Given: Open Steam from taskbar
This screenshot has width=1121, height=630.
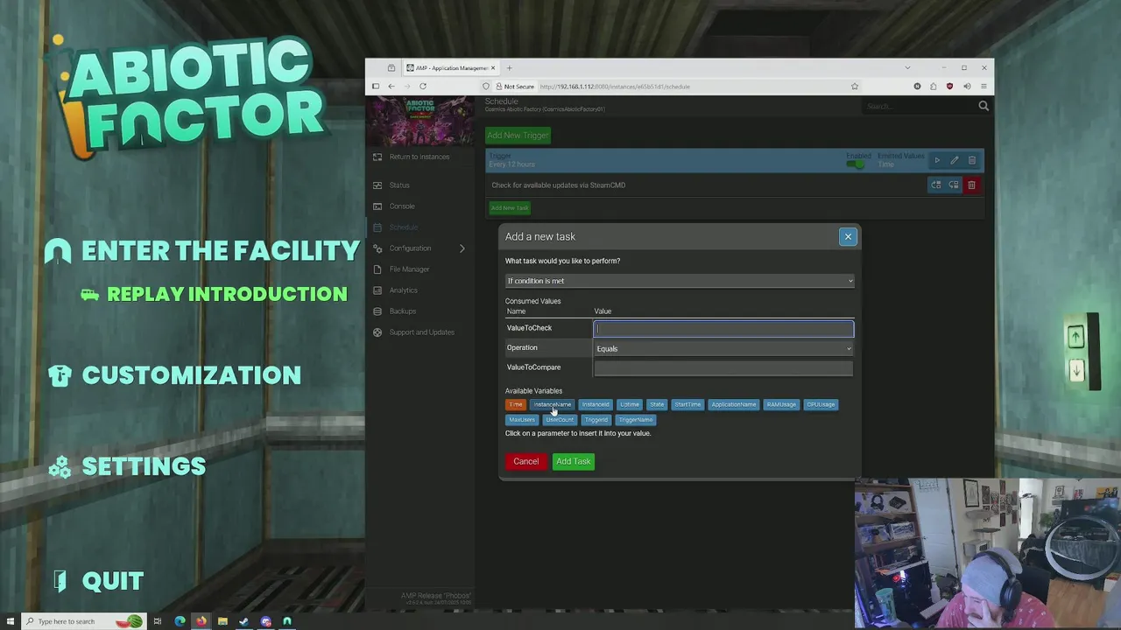Looking at the screenshot, I should tap(243, 621).
